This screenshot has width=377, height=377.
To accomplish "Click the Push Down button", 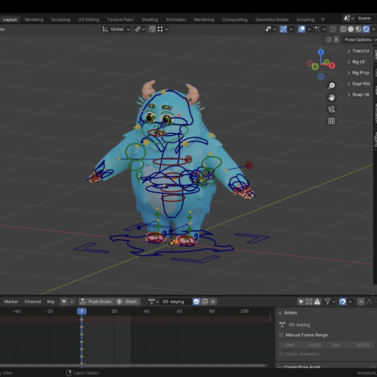I will point(96,302).
